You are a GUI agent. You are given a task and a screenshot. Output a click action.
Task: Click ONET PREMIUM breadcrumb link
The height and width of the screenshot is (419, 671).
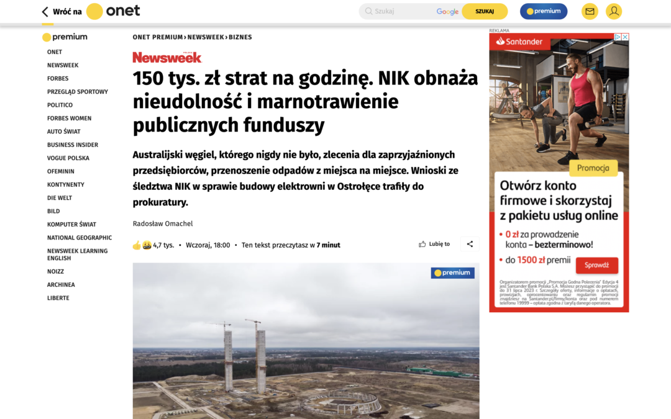coord(158,37)
